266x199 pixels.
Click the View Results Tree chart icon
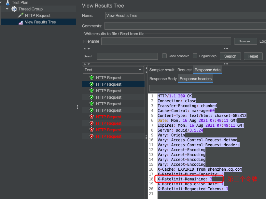click(x=21, y=21)
